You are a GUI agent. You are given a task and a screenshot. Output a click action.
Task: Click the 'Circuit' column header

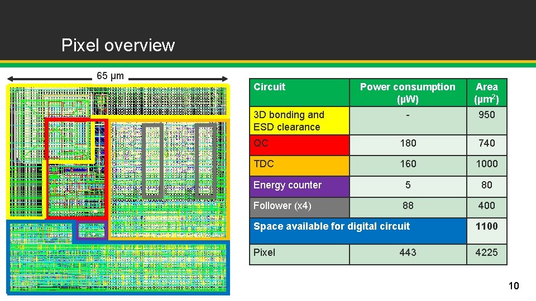pyautogui.click(x=299, y=93)
